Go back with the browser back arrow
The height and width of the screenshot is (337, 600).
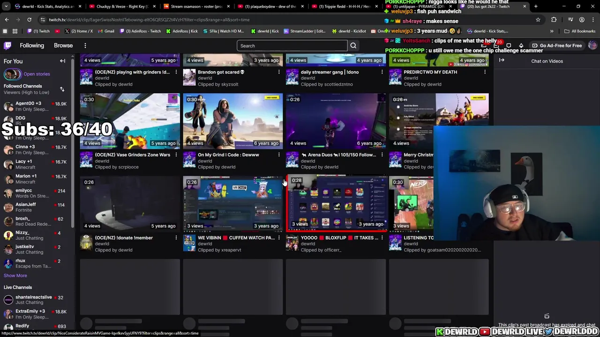coord(7,20)
